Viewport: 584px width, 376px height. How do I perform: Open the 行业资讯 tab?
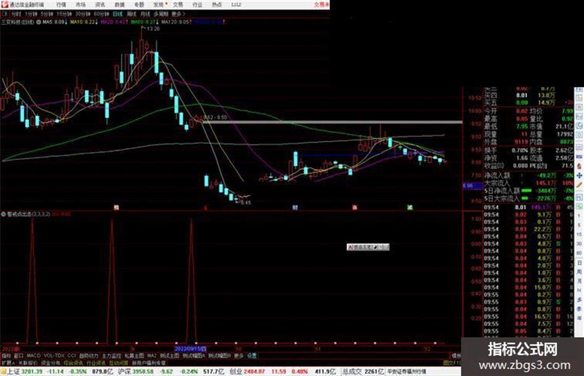pyautogui.click(x=96, y=362)
